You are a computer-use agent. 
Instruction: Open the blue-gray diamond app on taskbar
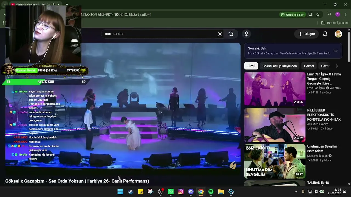tap(231, 192)
